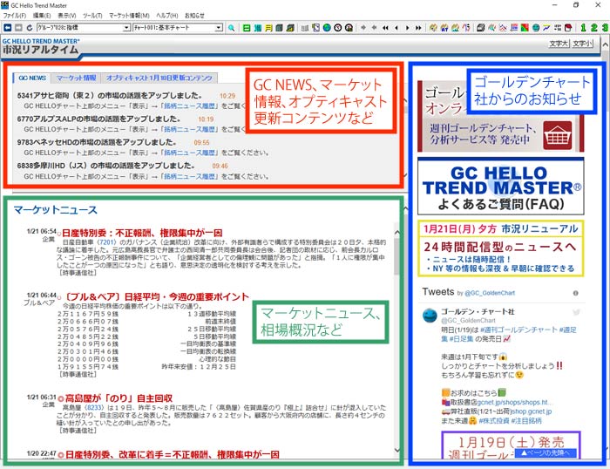
Task: Open headline 高島屋が「のり」自主回収
Action: point(119,398)
